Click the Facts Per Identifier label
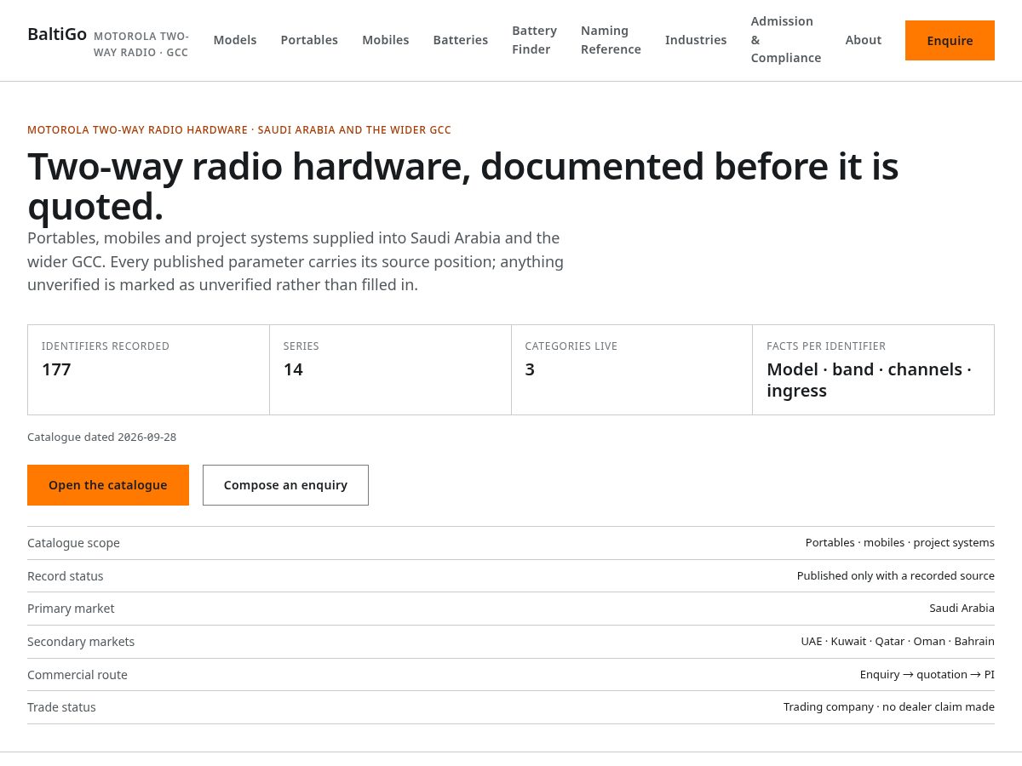This screenshot has width=1022, height=766. pos(826,346)
